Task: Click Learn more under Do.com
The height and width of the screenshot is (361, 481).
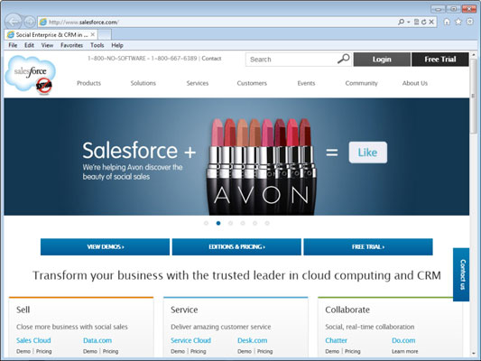Action: coord(405,351)
